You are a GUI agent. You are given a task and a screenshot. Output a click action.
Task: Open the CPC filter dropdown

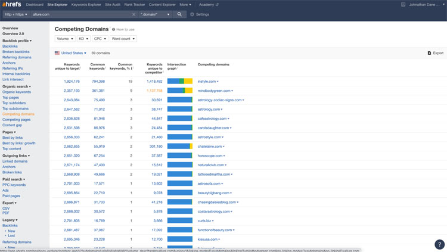tap(100, 39)
